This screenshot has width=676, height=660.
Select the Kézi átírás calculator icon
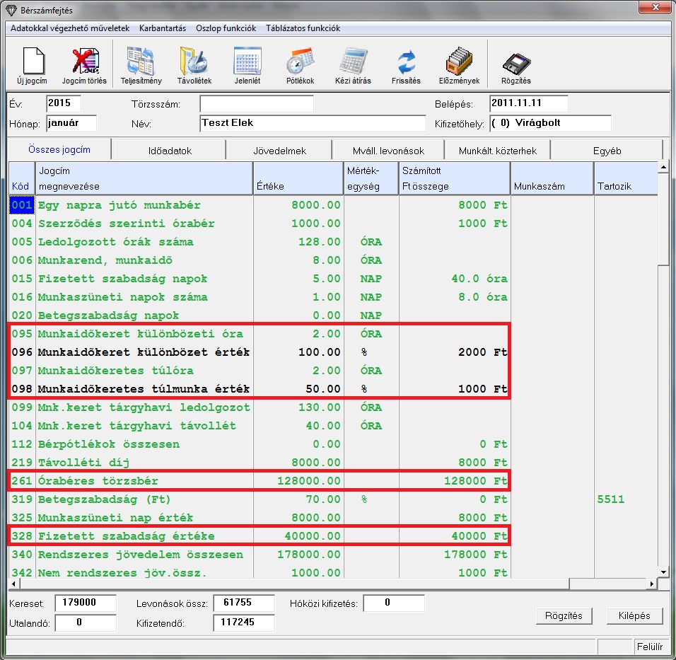pos(353,62)
